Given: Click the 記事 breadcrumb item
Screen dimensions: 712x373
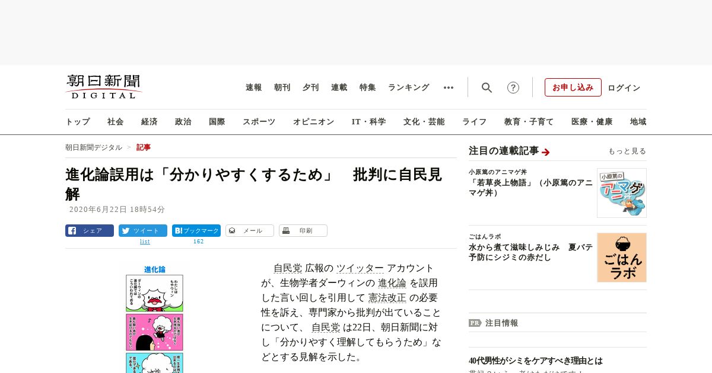Looking at the screenshot, I should tap(144, 147).
